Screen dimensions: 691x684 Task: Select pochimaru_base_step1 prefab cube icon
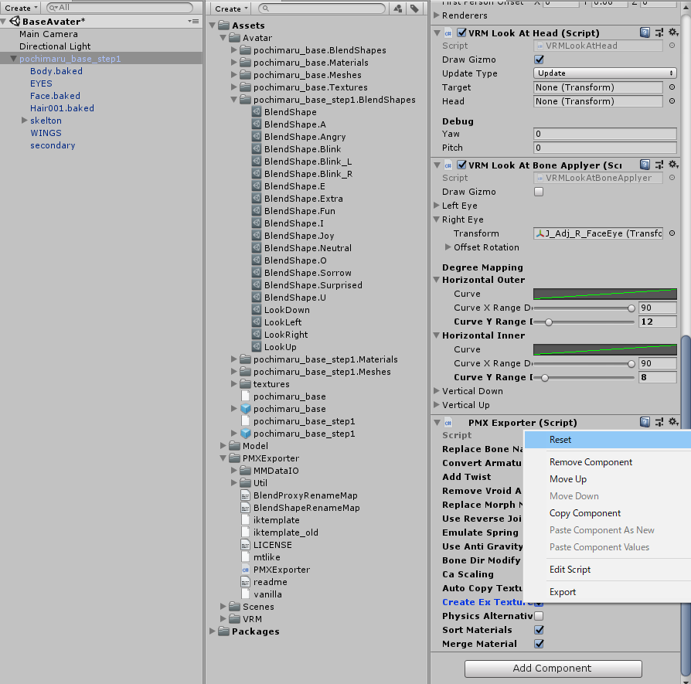246,434
